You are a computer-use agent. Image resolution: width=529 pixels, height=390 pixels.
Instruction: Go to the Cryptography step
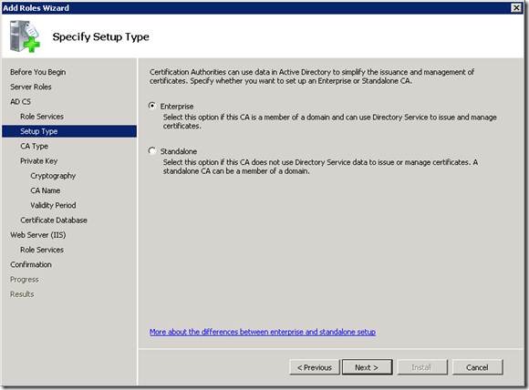[53, 176]
